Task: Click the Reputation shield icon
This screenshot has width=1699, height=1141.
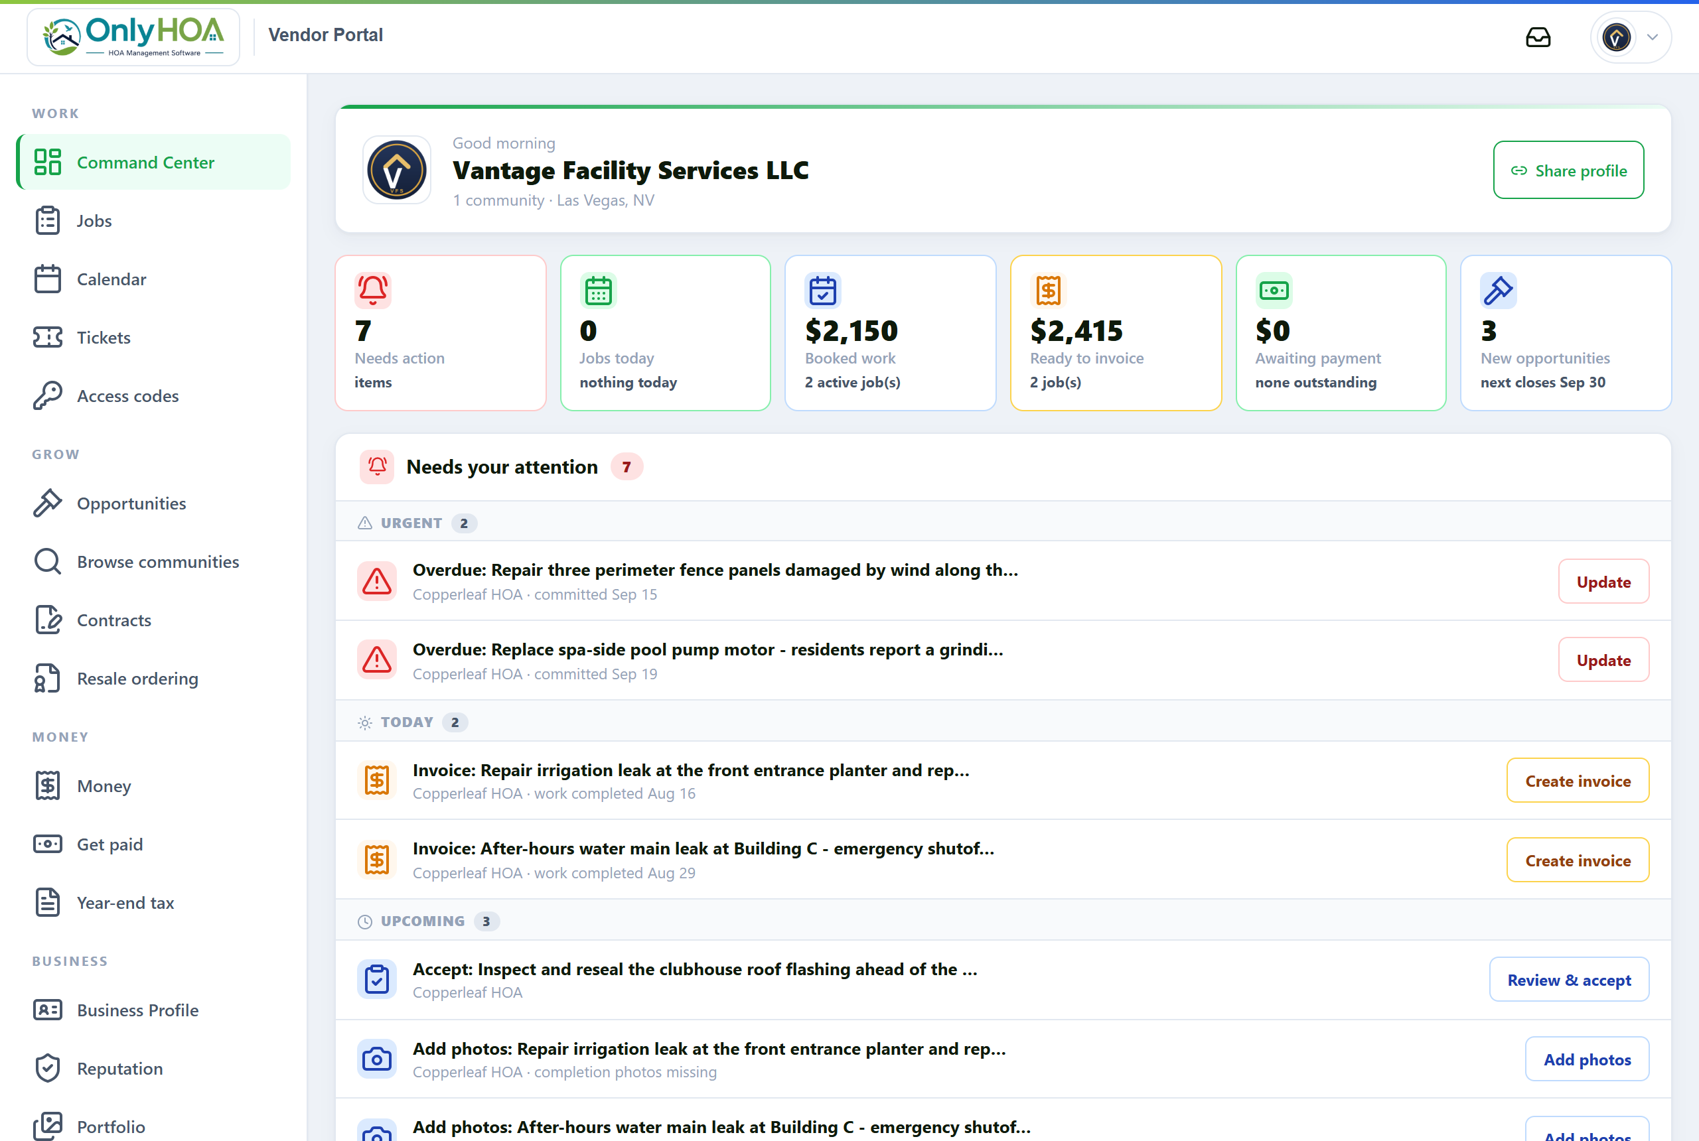Action: point(47,1068)
